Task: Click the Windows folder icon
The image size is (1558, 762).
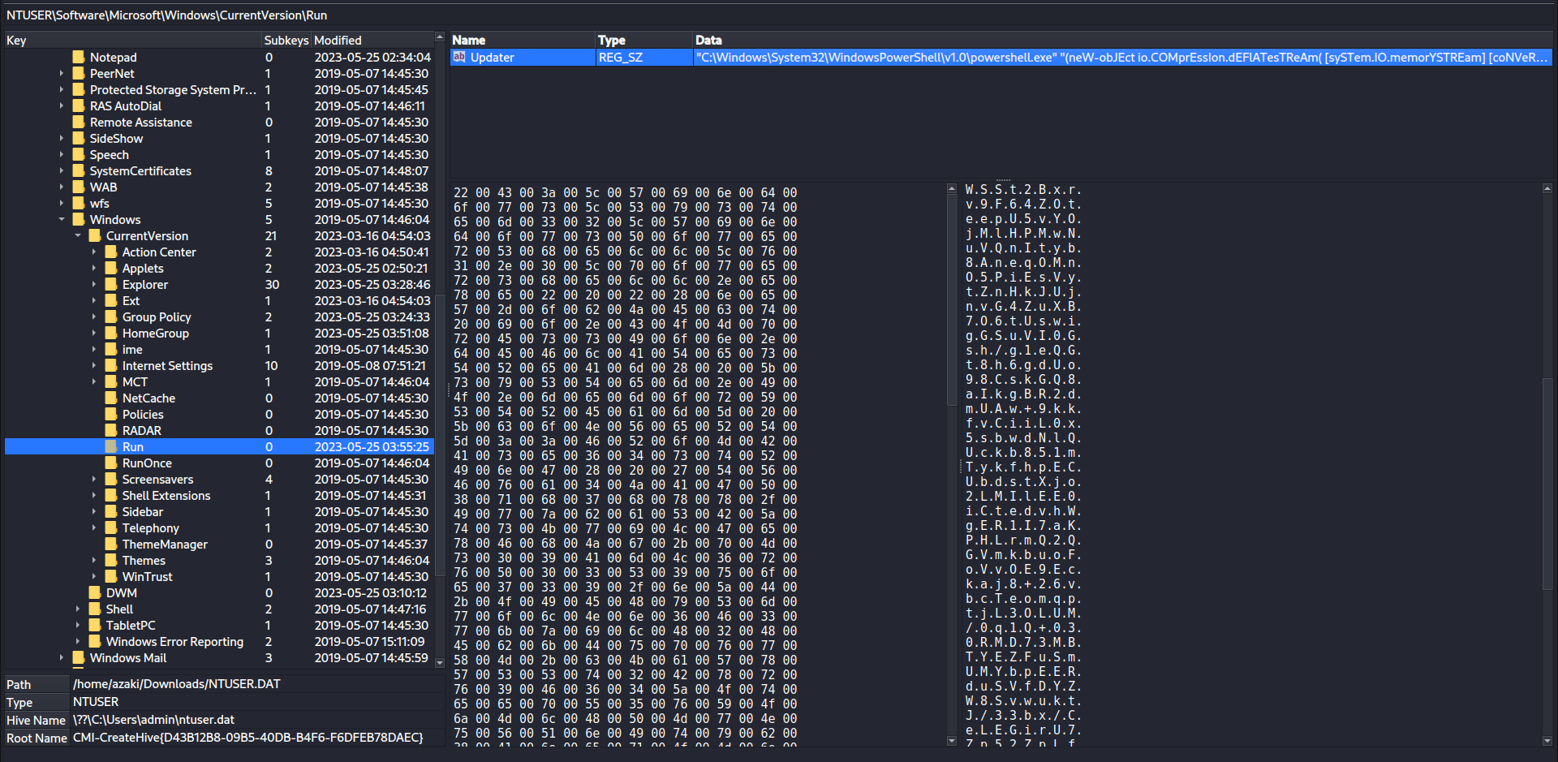Action: tap(79, 219)
